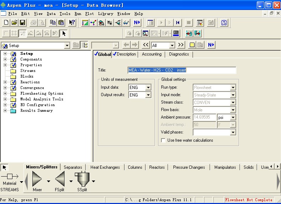Open the Valid phases dropdown
Image resolution: width=281 pixels, height=204 pixels.
pyautogui.click(x=233, y=132)
